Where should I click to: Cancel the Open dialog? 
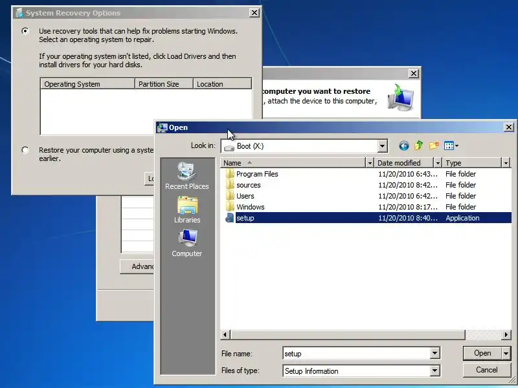point(487,370)
